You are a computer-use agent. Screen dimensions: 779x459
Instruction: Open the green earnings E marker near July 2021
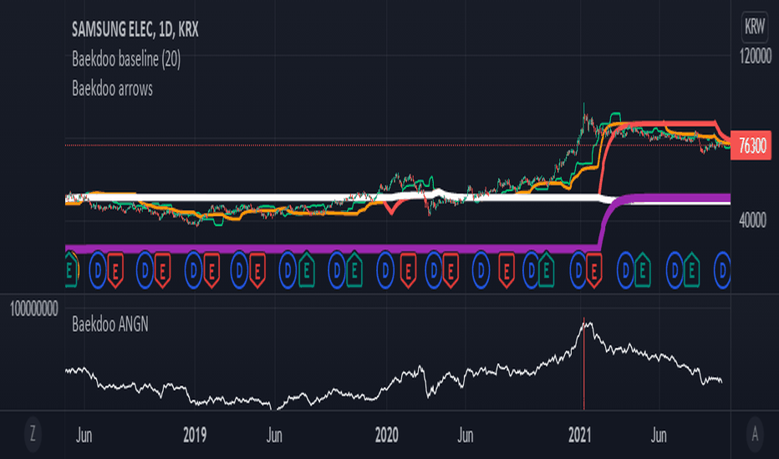coord(691,270)
